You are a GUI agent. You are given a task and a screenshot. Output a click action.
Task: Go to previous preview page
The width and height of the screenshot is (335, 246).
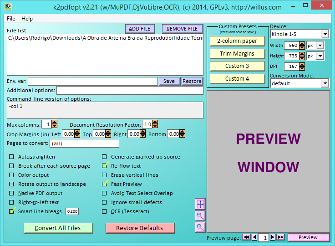(254, 237)
